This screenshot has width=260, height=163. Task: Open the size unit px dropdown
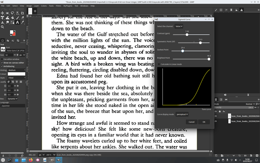tap(22, 55)
